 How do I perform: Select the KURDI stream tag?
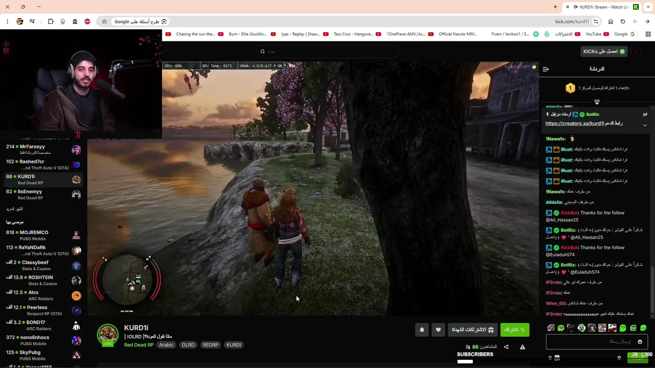pyautogui.click(x=234, y=345)
